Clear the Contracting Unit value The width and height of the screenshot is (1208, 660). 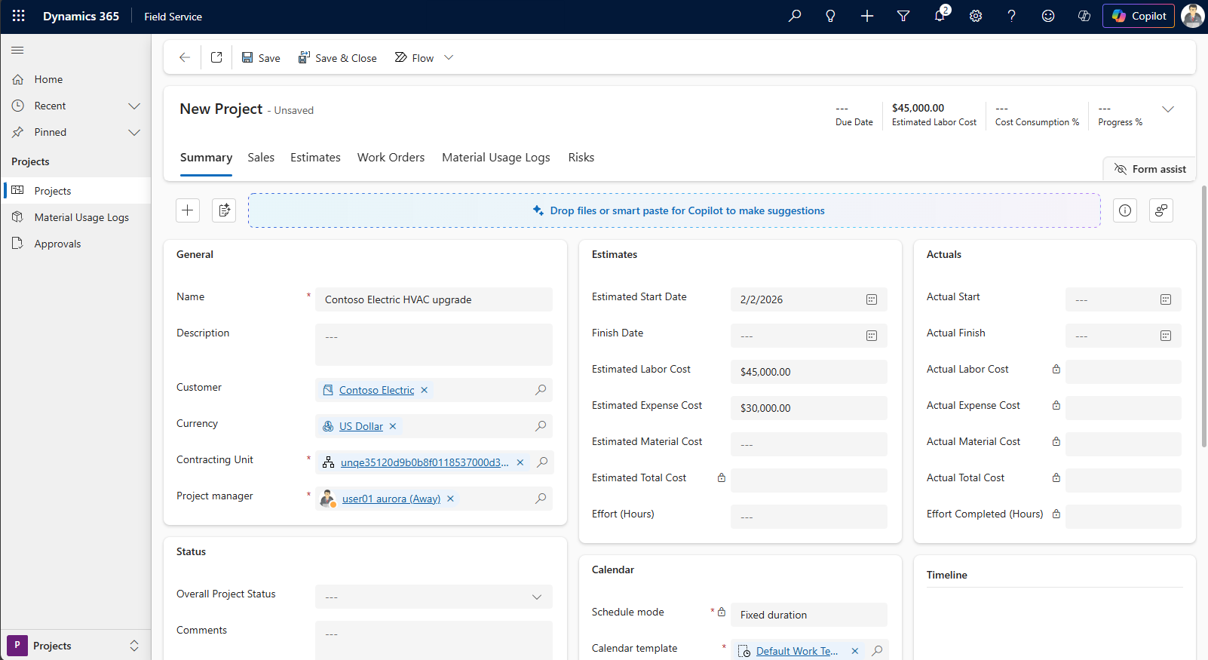pos(520,462)
